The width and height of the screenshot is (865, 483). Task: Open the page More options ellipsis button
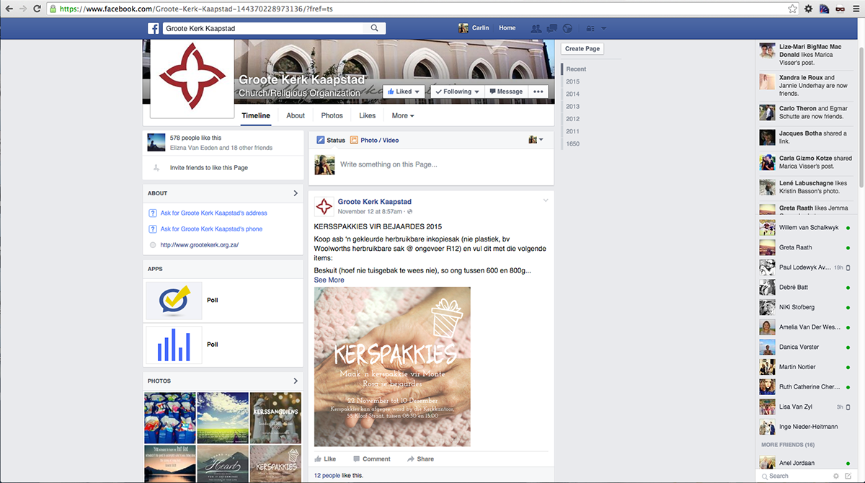[539, 92]
